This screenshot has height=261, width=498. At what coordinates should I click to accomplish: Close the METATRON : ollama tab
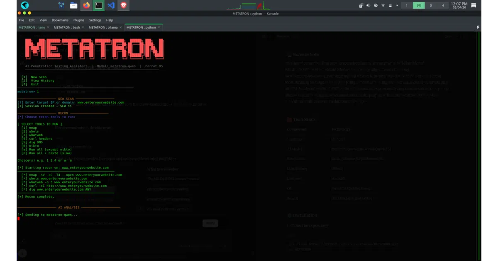(x=121, y=27)
